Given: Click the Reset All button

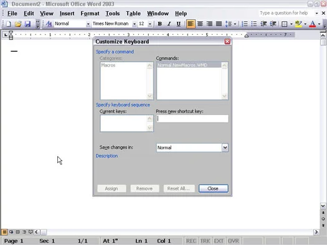Looking at the screenshot, I should tap(179, 188).
